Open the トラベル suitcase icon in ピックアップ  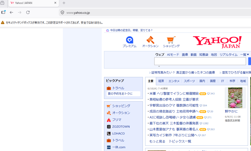click(x=109, y=88)
